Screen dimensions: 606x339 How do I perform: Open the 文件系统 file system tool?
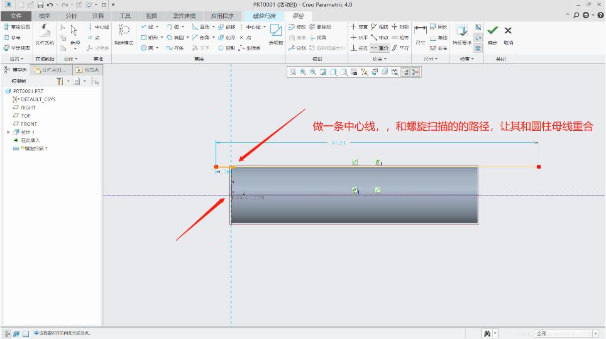(x=45, y=35)
